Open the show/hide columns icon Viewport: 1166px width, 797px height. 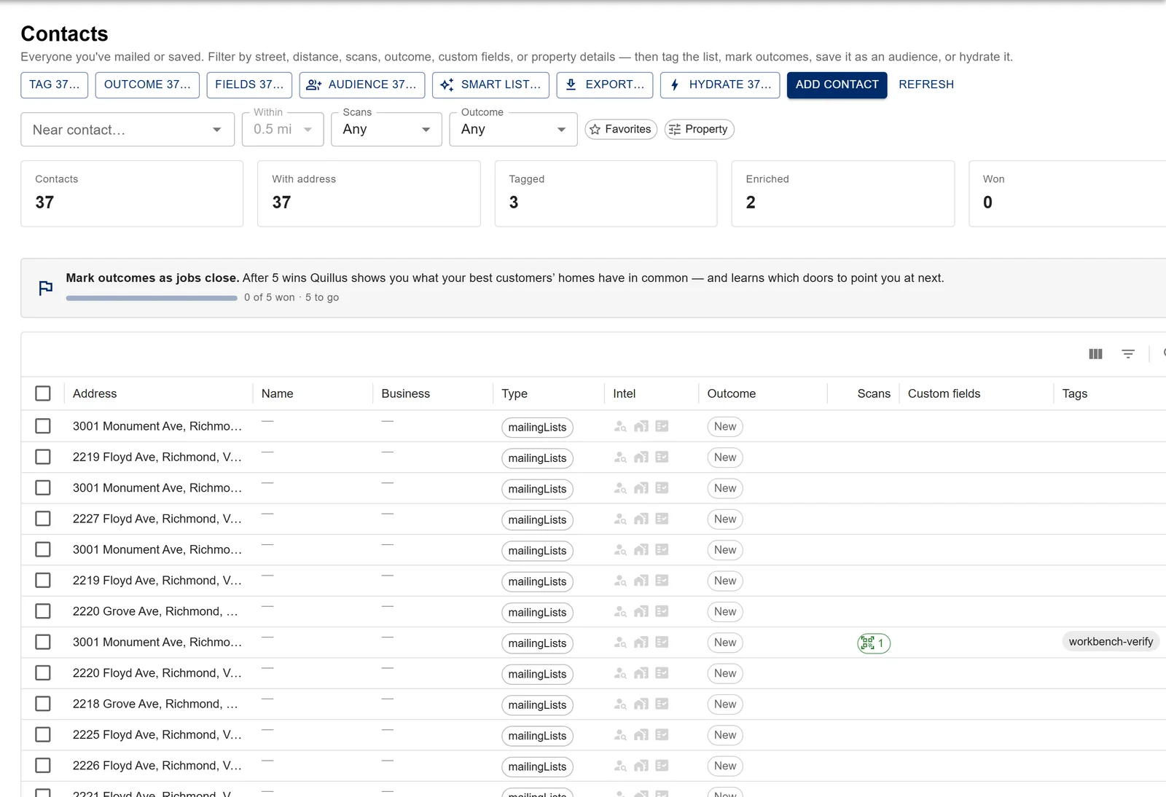point(1095,354)
